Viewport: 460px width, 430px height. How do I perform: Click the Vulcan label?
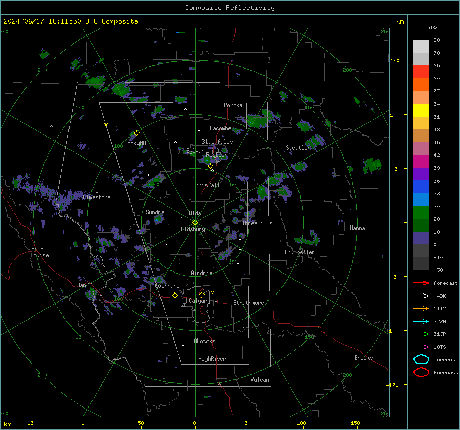click(x=260, y=380)
